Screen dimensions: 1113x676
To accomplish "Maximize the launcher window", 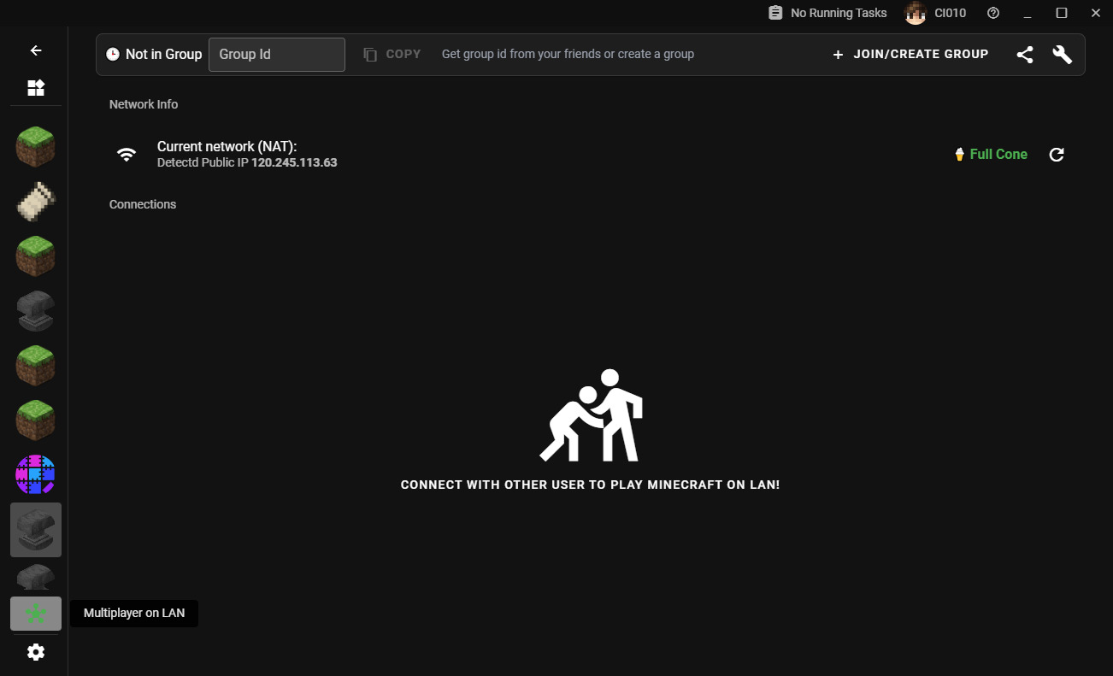I will click(1062, 13).
